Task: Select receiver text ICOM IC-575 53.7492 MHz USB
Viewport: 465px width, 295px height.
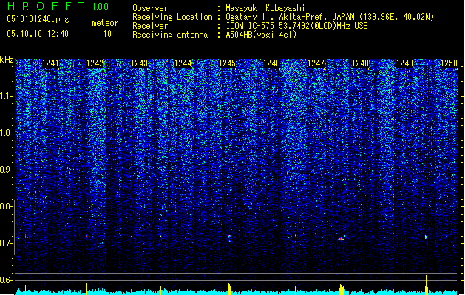Action: (296, 26)
